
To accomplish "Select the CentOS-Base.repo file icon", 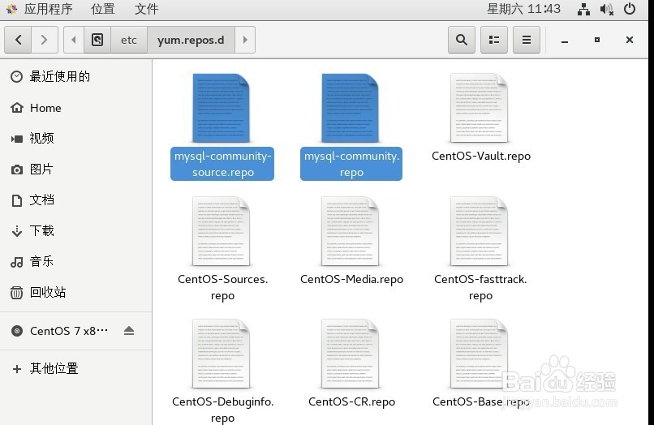I will (480, 354).
